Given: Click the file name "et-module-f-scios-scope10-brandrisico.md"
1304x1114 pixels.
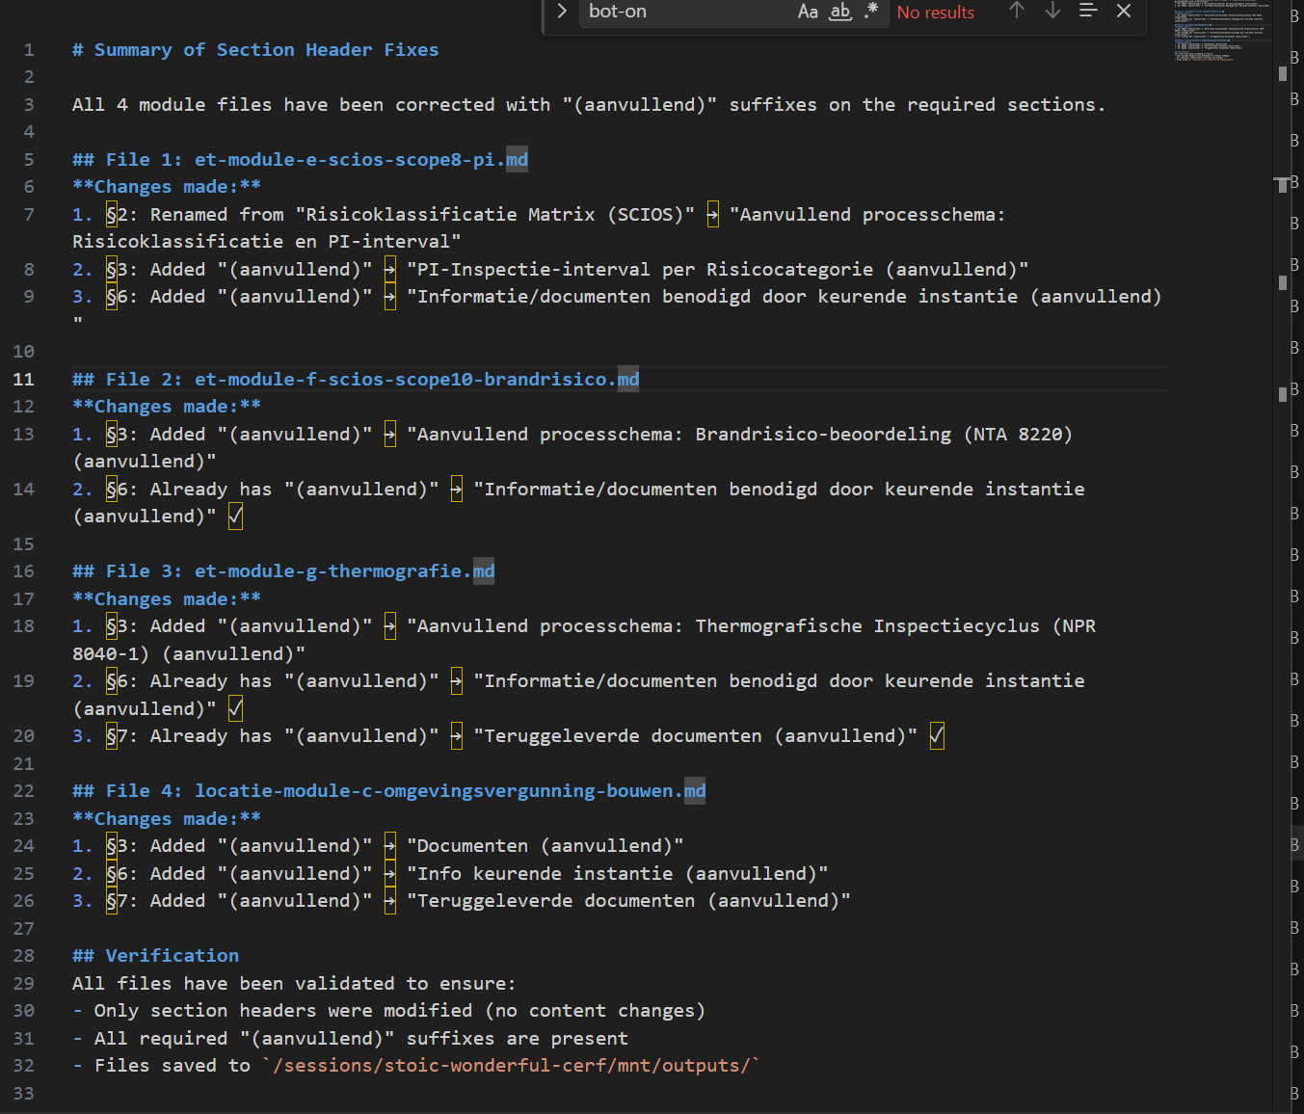Looking at the screenshot, I should click(417, 380).
